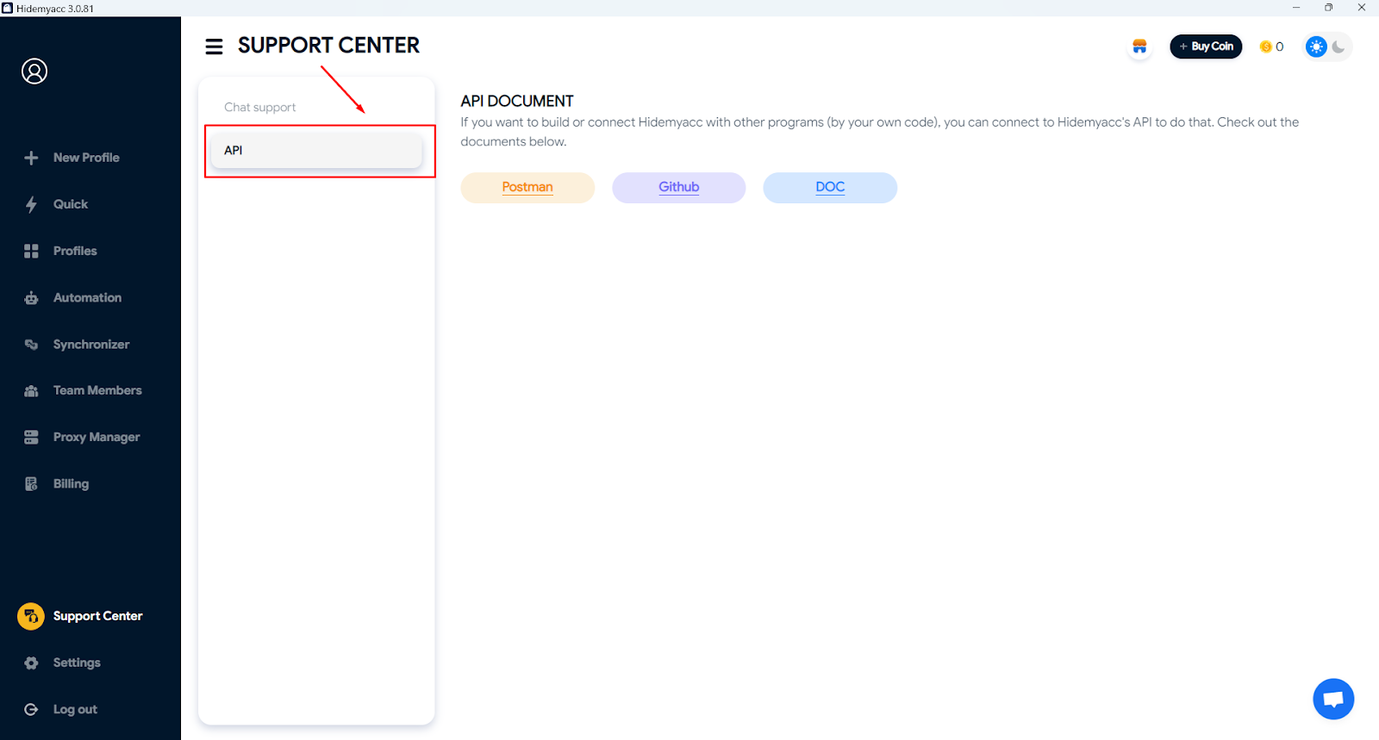
Task: Collapse the sidebar with hamburger menu icon
Action: pos(214,47)
